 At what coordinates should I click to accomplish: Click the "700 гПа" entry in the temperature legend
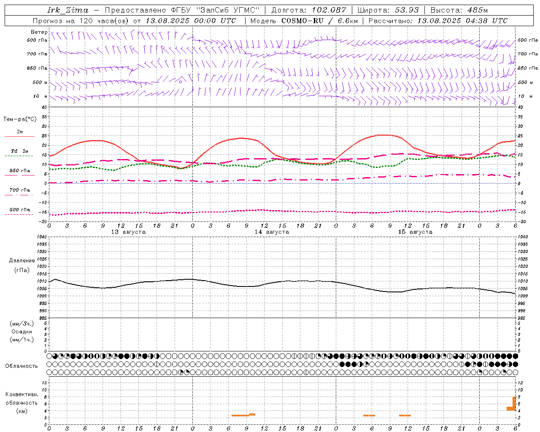point(19,190)
